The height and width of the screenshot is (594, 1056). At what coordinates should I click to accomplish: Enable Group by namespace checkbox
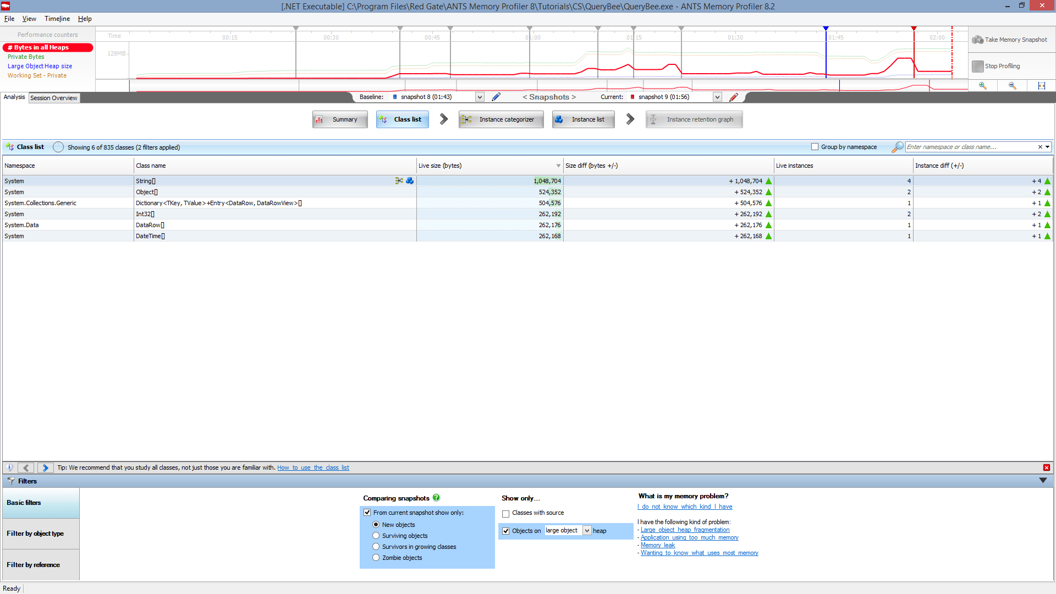pyautogui.click(x=815, y=147)
